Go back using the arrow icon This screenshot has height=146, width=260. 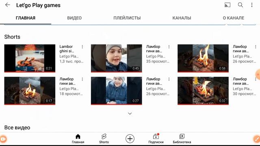click(8, 5)
